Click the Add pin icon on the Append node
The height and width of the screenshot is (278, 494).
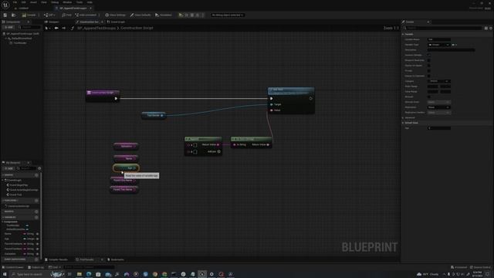pyautogui.click(x=219, y=151)
